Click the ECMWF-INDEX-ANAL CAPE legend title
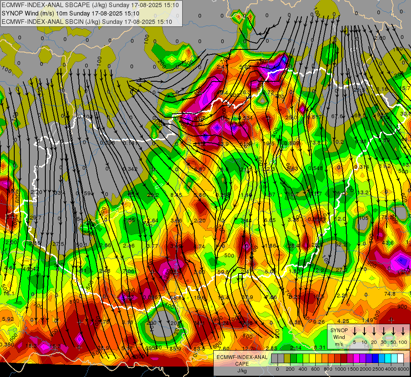Screen dimensions: 411x377 click(242, 361)
